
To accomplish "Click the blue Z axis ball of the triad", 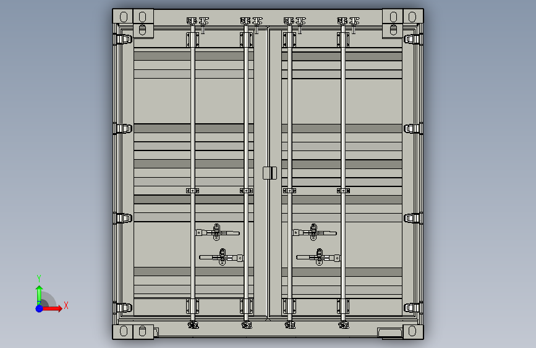I will (x=40, y=308).
